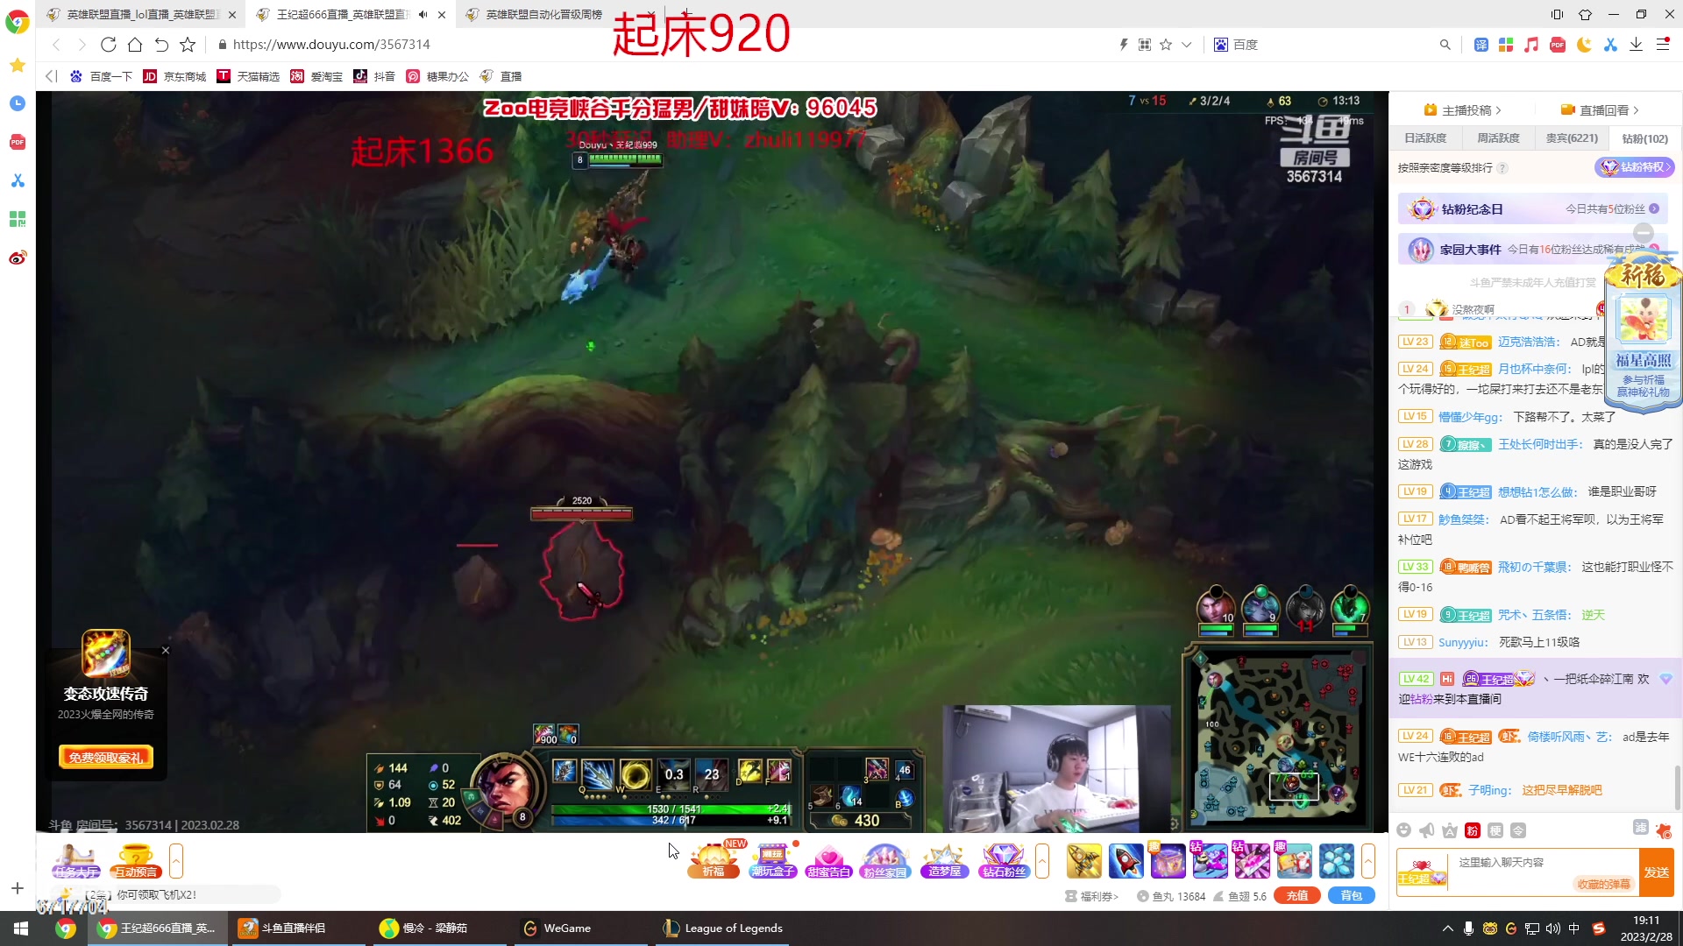
Task: Toggle the 粉 fan badge filter icon
Action: click(x=1473, y=830)
